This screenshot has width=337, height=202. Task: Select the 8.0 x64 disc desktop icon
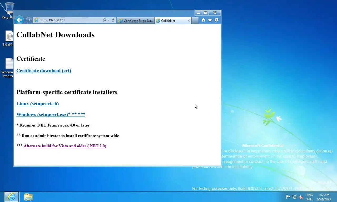coord(8,38)
